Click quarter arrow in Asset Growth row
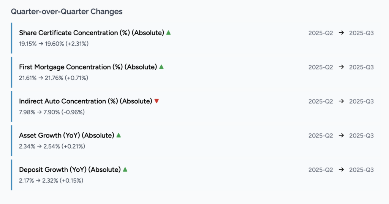This screenshot has height=204, width=389. tap(341, 136)
